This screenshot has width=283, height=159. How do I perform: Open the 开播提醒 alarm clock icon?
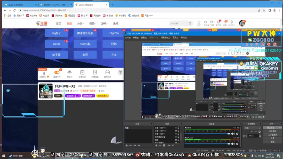click(95, 72)
